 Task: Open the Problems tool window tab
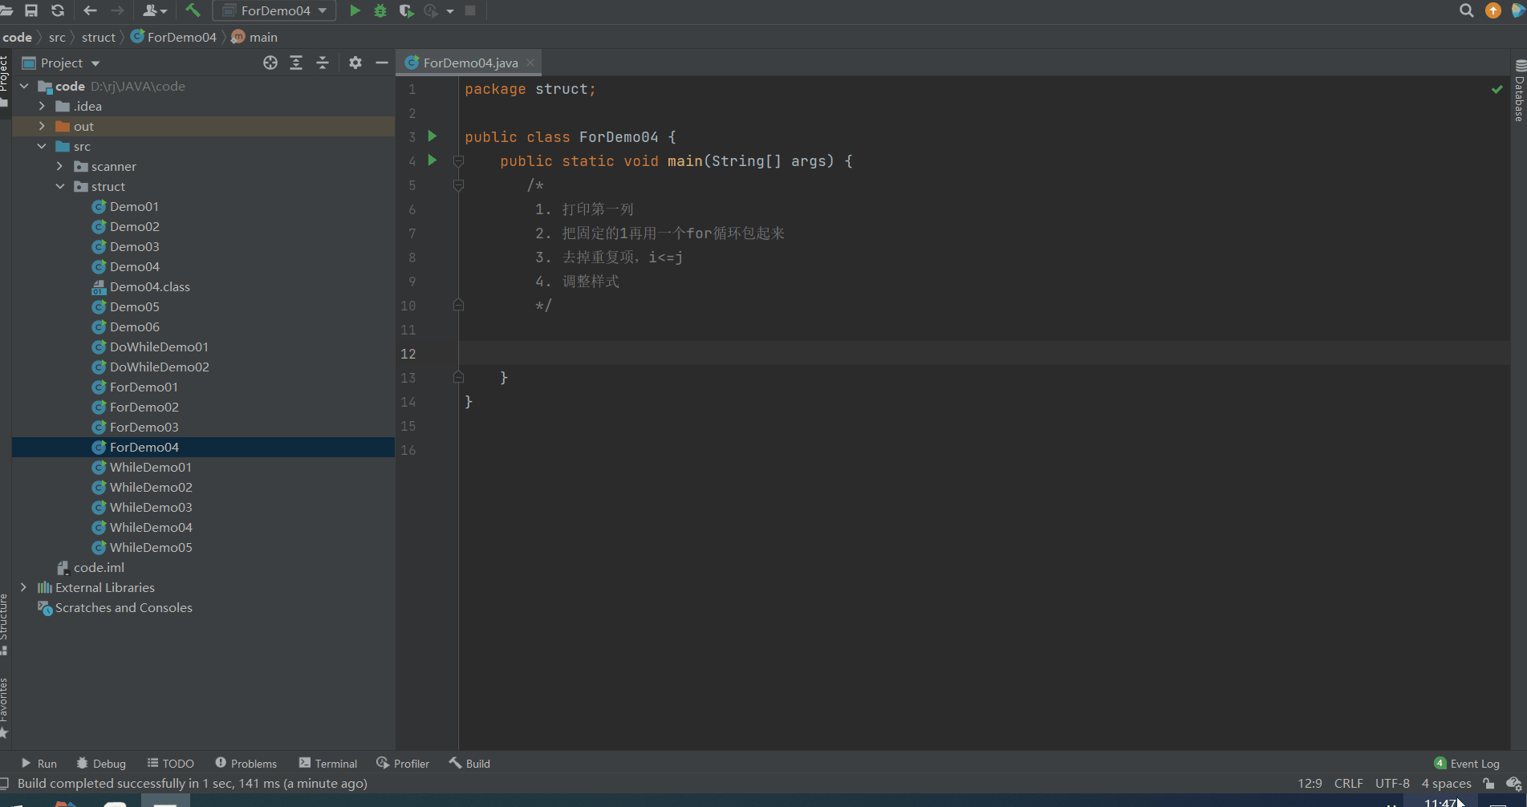pyautogui.click(x=246, y=764)
